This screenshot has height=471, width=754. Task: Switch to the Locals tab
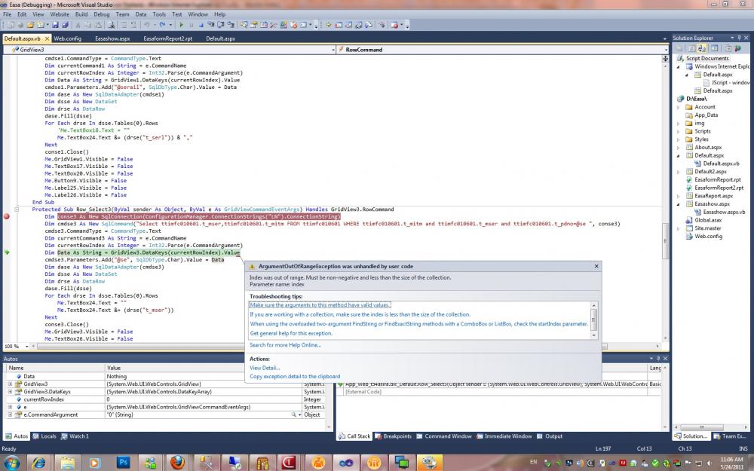point(44,436)
